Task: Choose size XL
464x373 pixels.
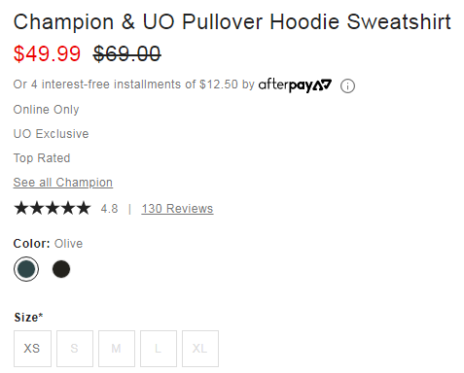Action: 200,349
